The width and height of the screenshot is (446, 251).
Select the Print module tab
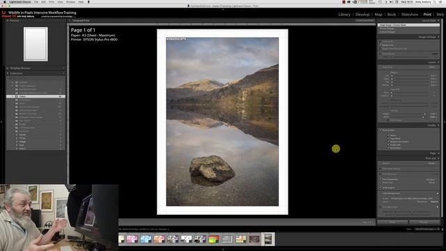[427, 15]
